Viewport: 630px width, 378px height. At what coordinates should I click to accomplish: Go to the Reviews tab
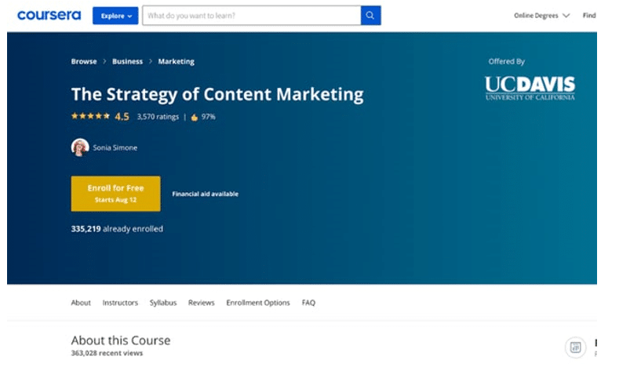pos(202,303)
